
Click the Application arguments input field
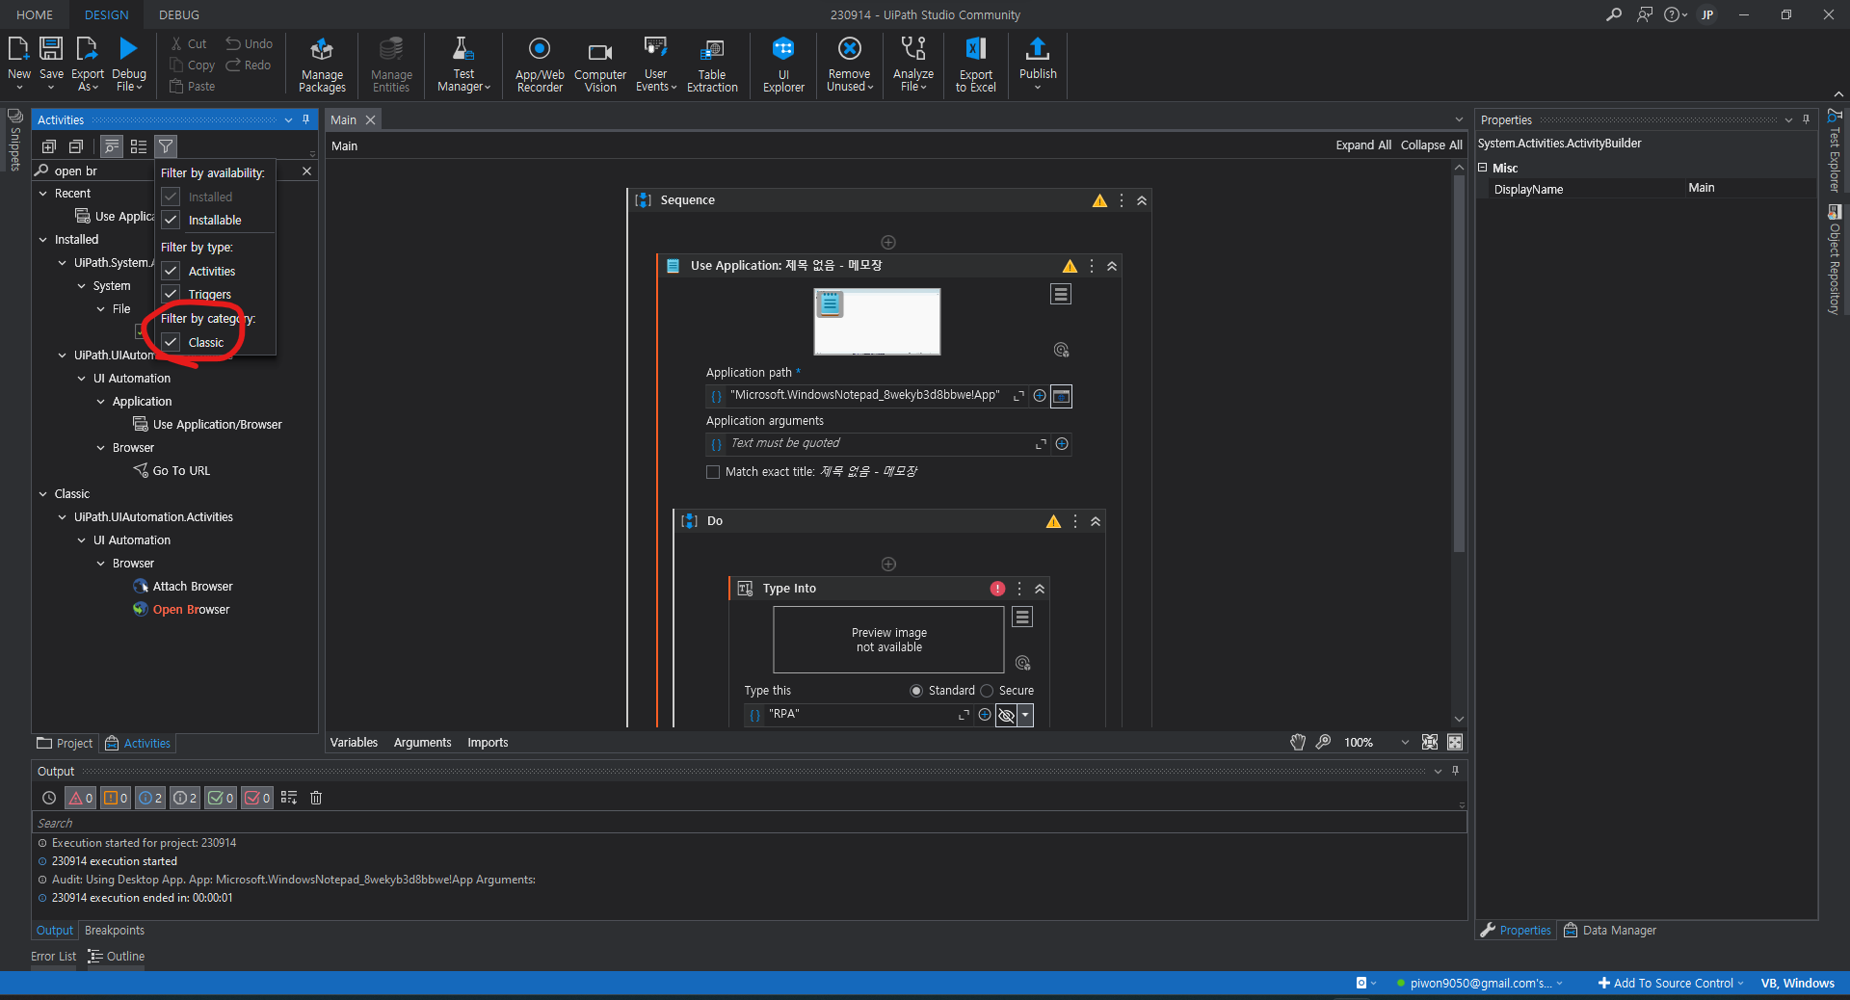click(881, 444)
